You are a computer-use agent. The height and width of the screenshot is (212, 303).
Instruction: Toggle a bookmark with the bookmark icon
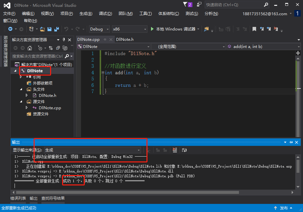254,29
